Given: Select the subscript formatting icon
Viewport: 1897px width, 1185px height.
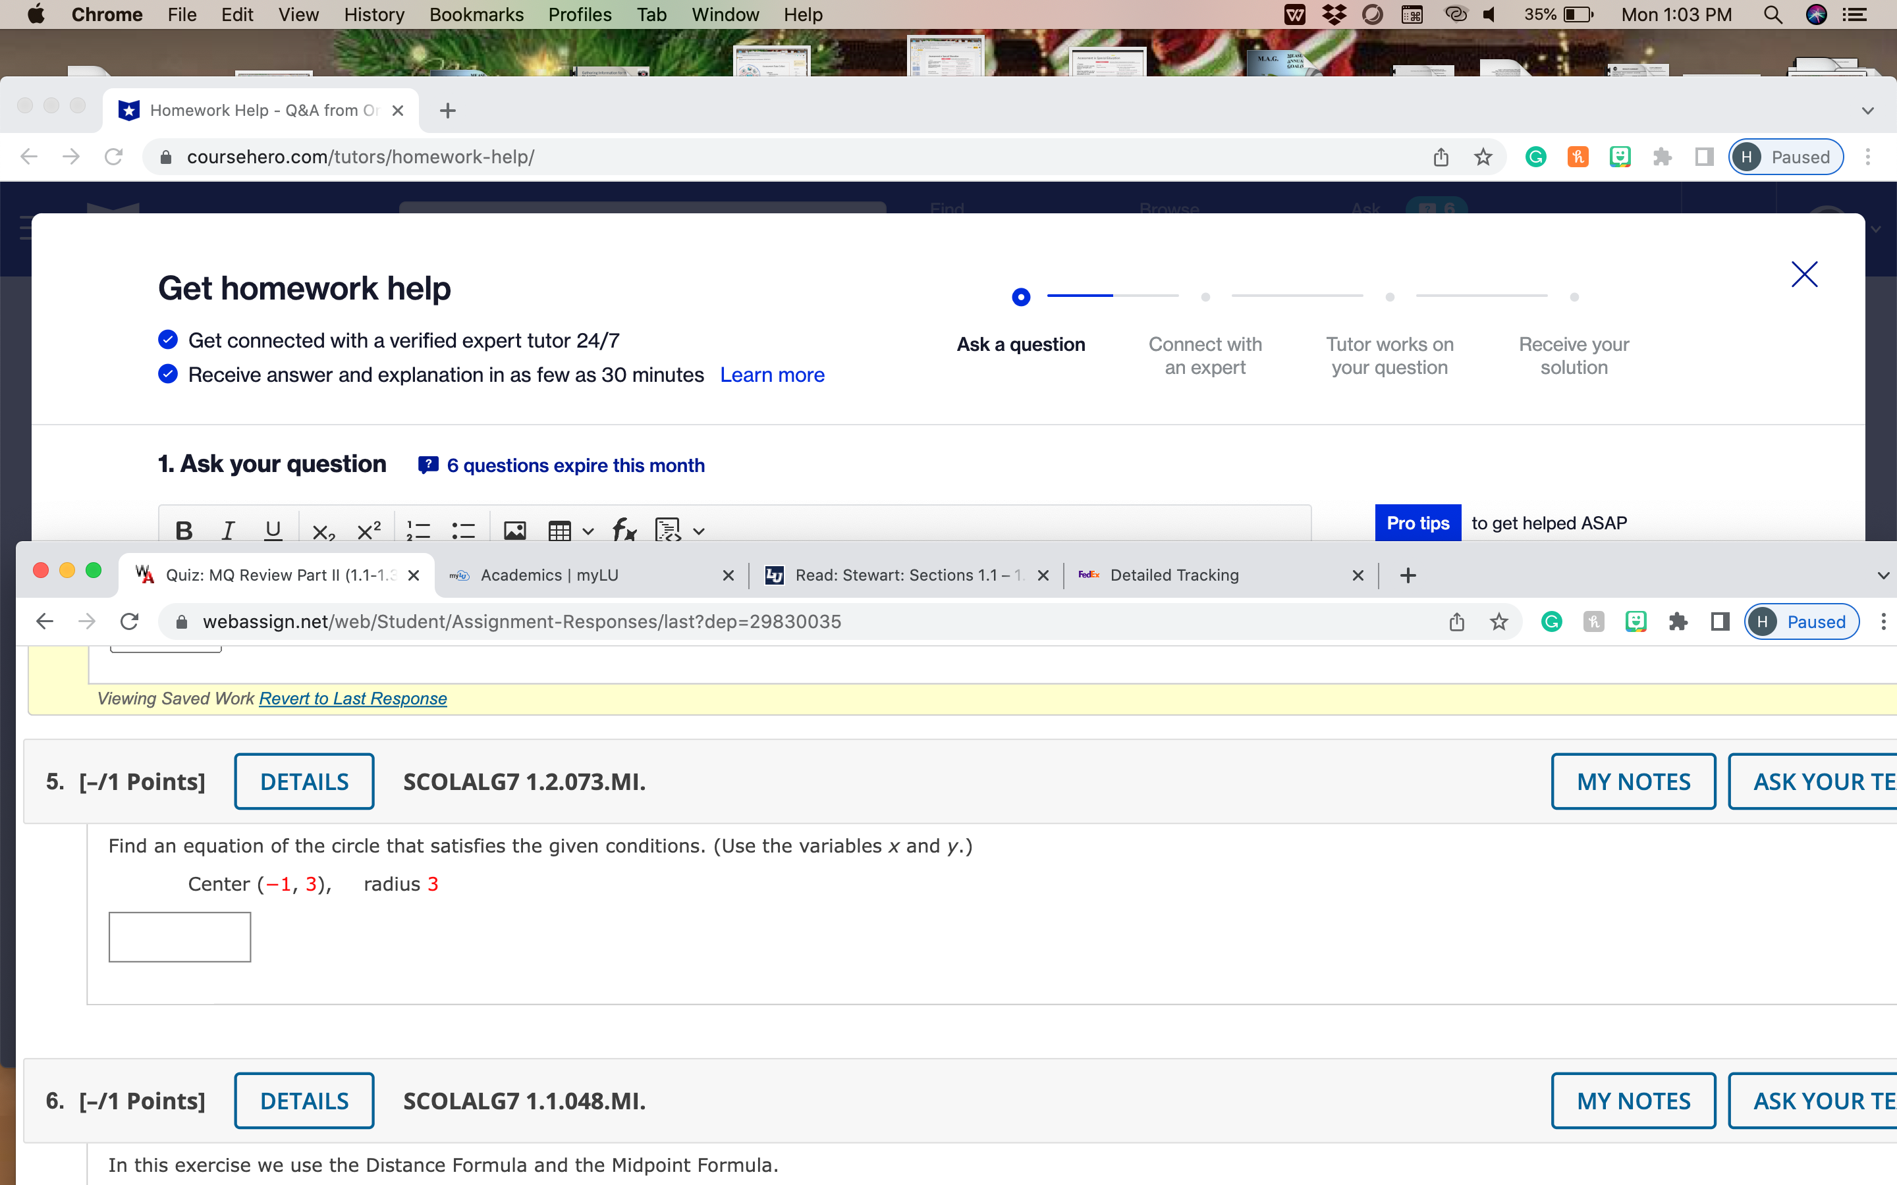Looking at the screenshot, I should (x=323, y=531).
